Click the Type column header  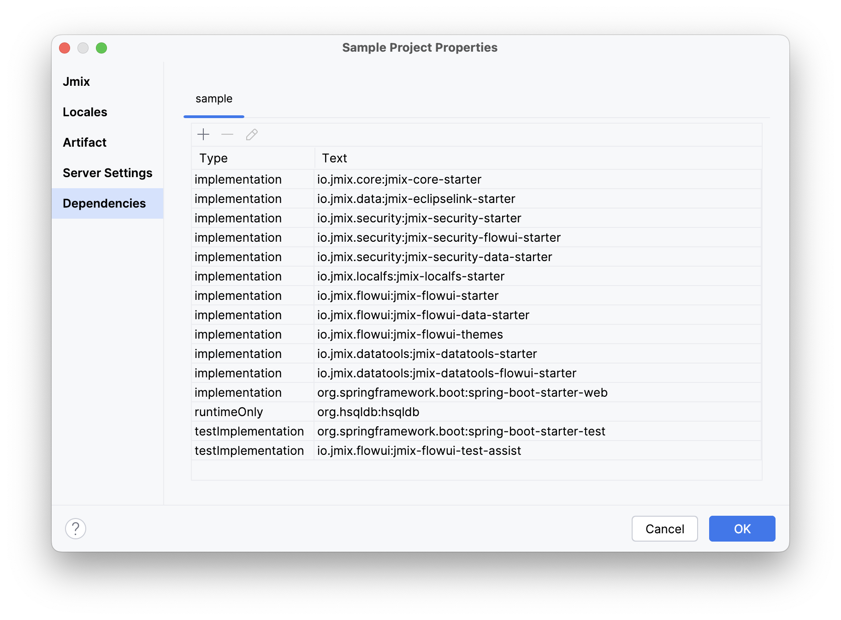[x=213, y=158]
